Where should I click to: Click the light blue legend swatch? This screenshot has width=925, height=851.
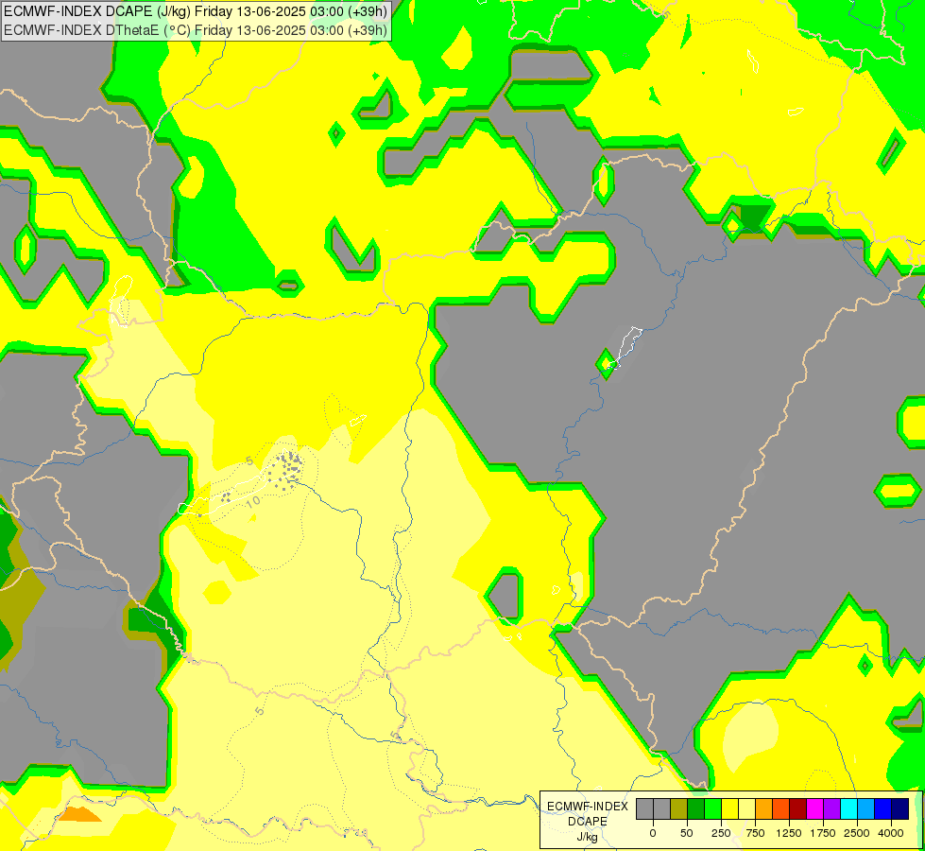click(865, 808)
